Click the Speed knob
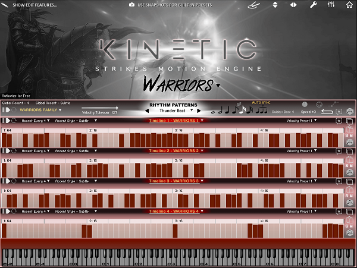Image resolution: width=357 pixels, height=268 pixels. (x=305, y=105)
